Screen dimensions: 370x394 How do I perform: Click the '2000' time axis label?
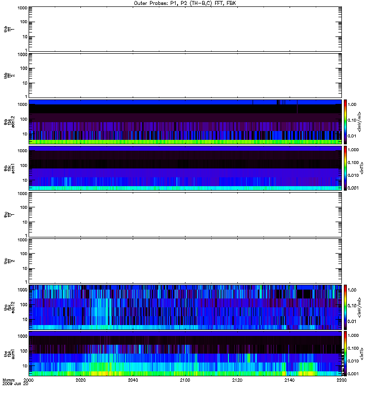(x=29, y=380)
